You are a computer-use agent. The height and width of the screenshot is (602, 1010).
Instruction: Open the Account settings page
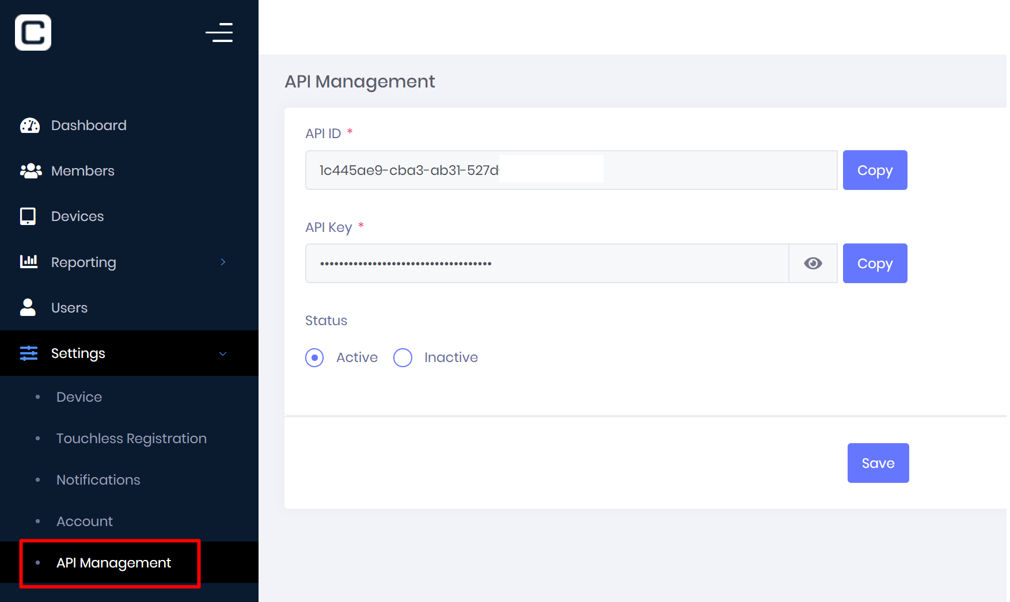pyautogui.click(x=85, y=521)
